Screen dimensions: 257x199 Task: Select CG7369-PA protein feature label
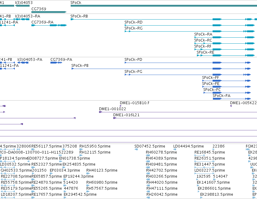point(61,60)
